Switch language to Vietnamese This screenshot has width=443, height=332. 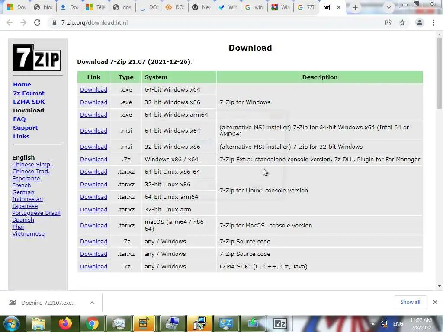pos(28,234)
